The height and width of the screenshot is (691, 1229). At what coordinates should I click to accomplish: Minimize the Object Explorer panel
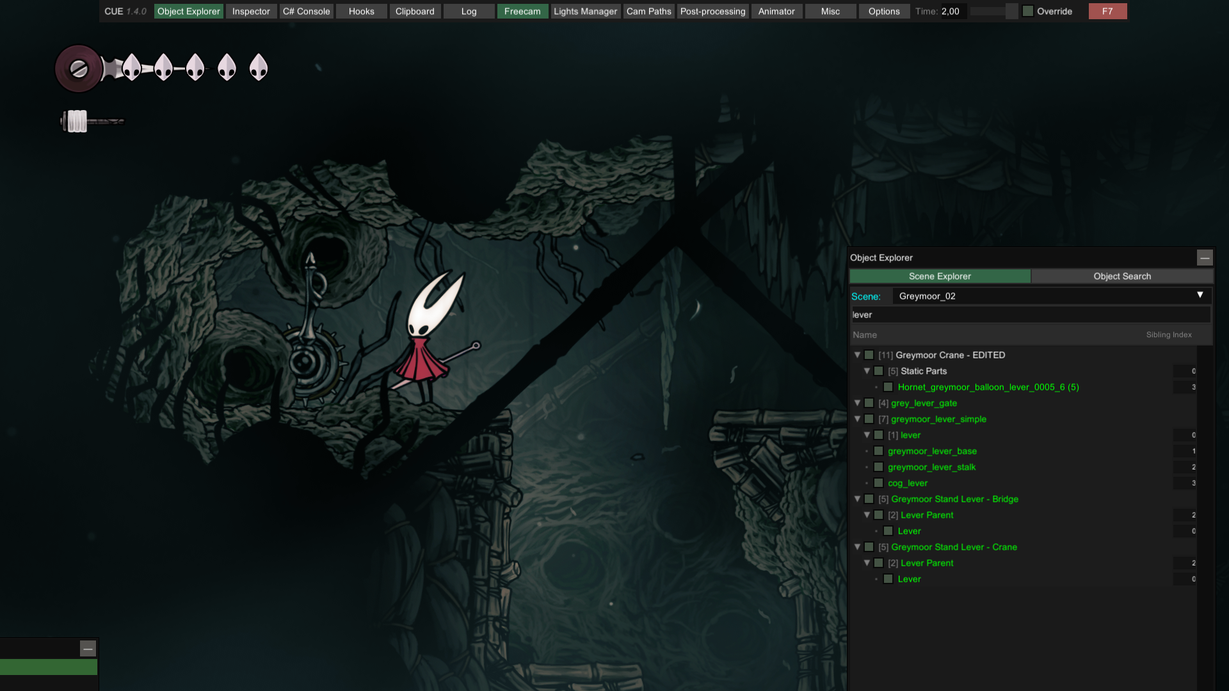click(x=1205, y=258)
